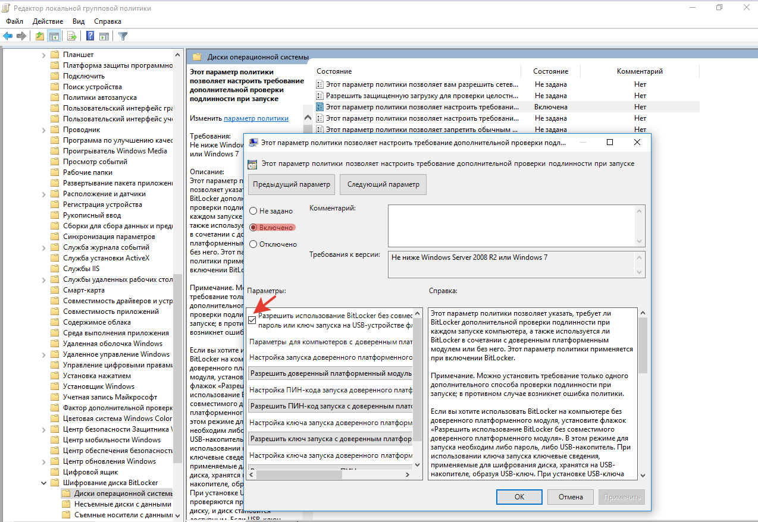758x522 pixels.
Task: Click the funnel filter icon
Action: pos(123,36)
